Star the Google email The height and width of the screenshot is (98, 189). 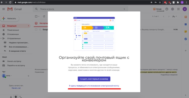[x=40, y=29]
